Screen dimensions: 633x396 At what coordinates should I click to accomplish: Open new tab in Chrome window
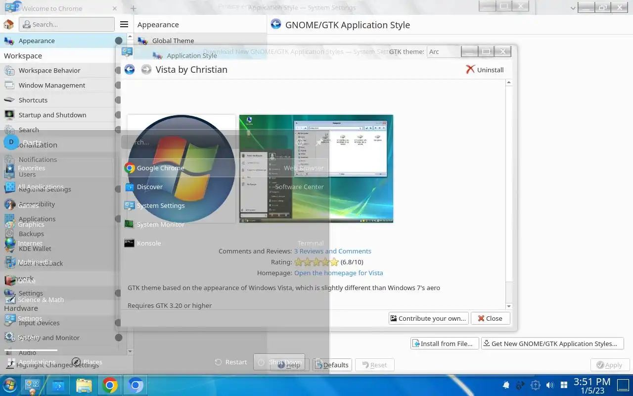pyautogui.click(x=133, y=8)
